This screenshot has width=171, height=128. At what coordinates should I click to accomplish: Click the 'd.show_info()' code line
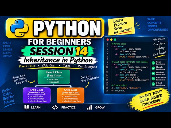tap(118, 91)
